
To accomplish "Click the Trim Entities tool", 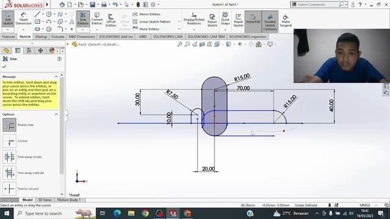I will tap(83, 18).
